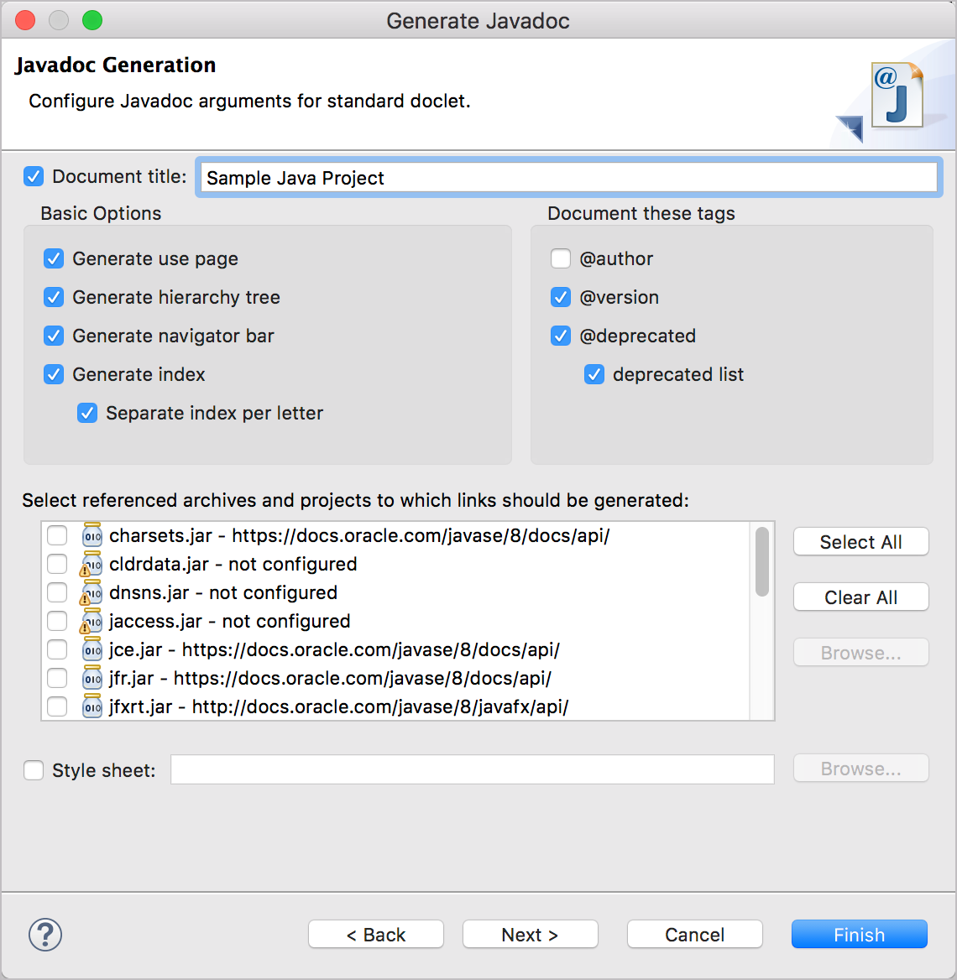Uncheck the deprecated list option

tap(594, 374)
